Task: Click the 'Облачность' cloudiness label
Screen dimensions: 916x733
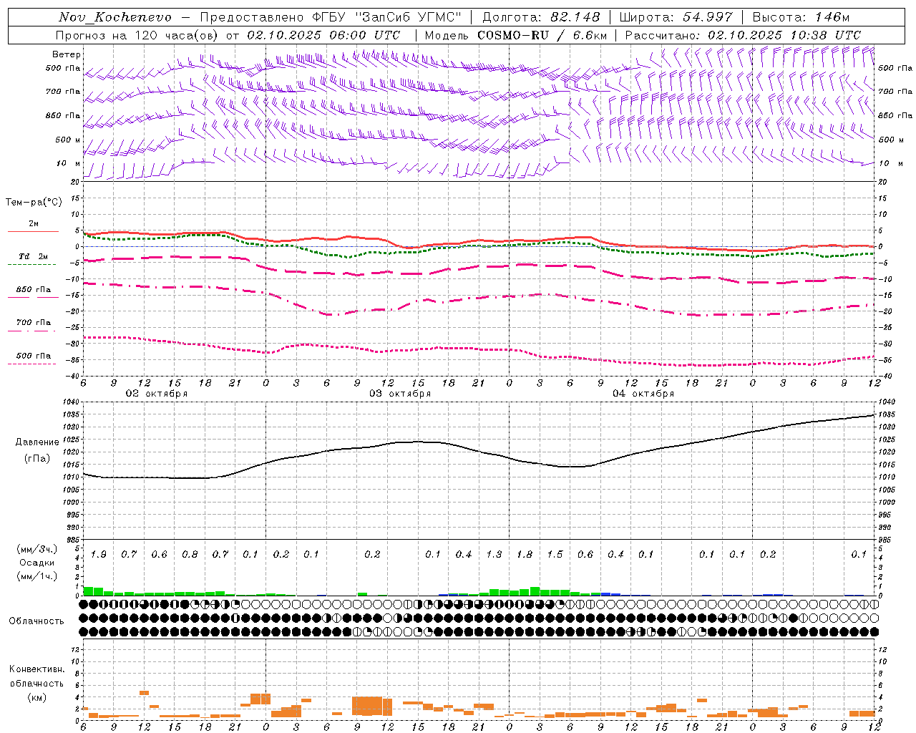Action: click(x=36, y=621)
